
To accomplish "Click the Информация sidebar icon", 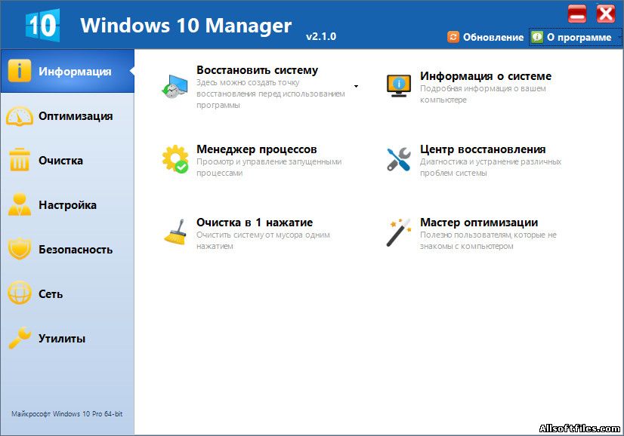I will point(19,71).
